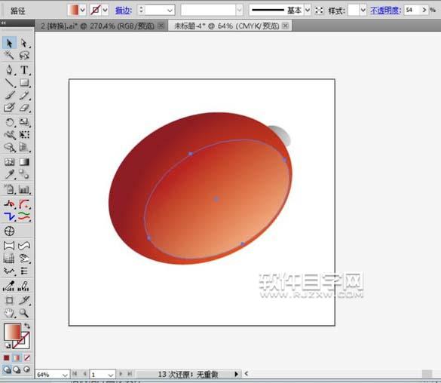The height and width of the screenshot is (383, 441).
Task: Switch paint mode to Gradient
Action: click(x=17, y=357)
